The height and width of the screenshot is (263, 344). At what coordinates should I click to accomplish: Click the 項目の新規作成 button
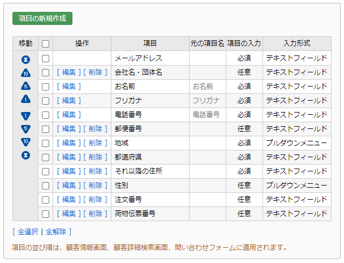click(x=42, y=19)
